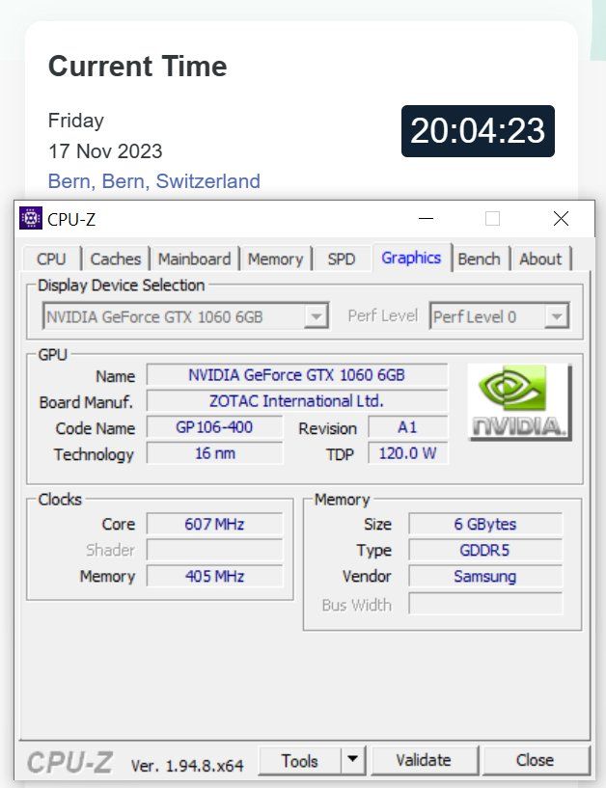Viewport: 606px width, 788px height.
Task: Maximize the CPU-Z window
Action: tap(492, 219)
